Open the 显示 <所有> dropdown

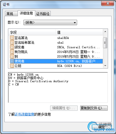(x=50, y=22)
